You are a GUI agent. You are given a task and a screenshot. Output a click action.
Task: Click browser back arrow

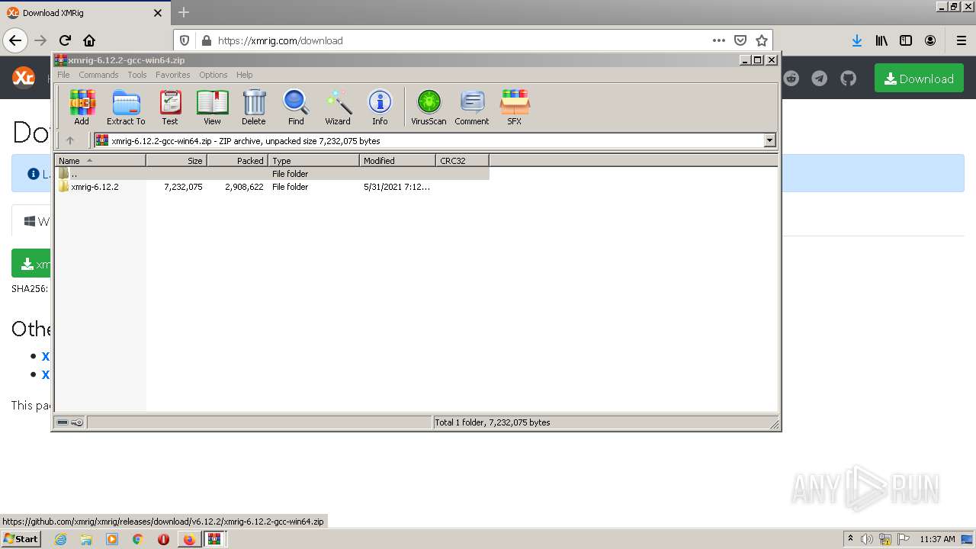click(x=15, y=40)
